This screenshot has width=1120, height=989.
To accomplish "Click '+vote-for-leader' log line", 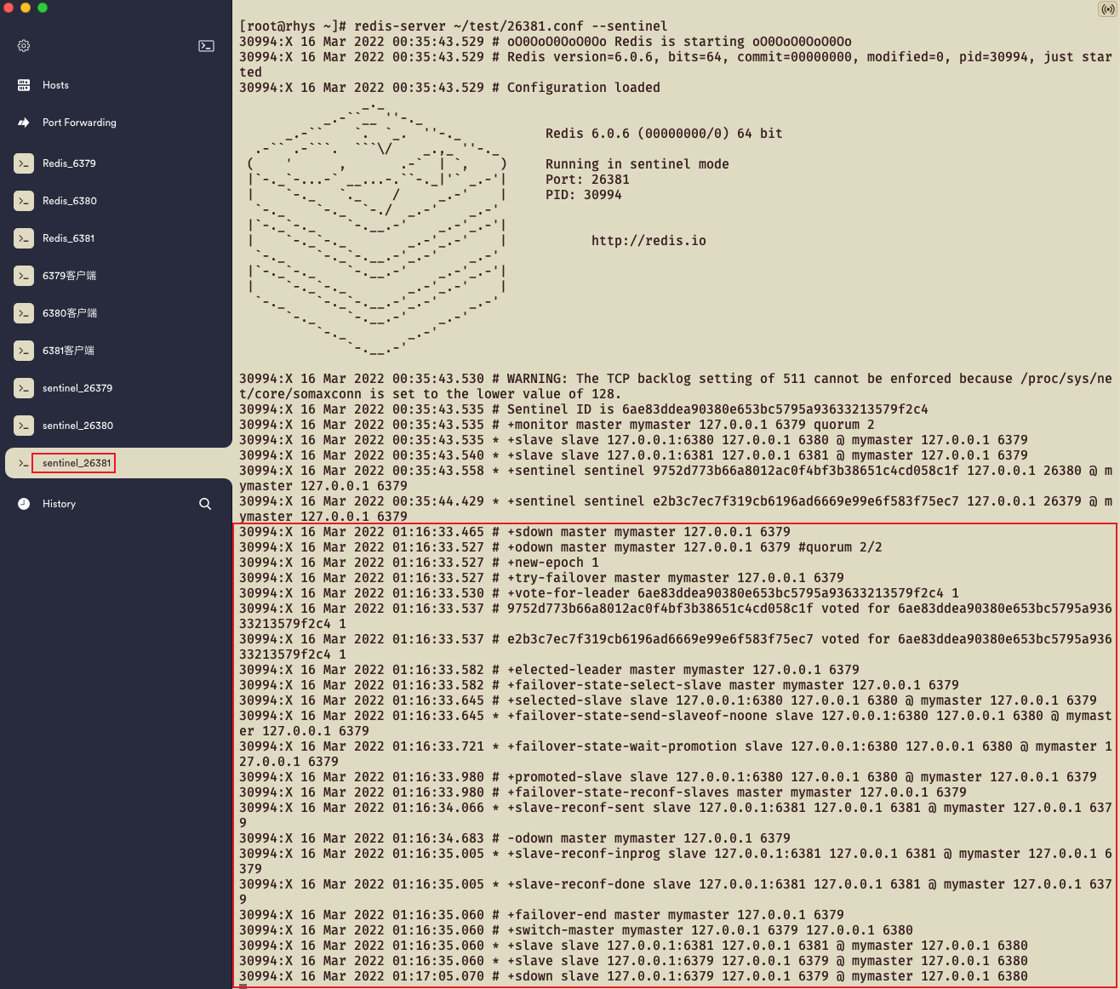I will pyautogui.click(x=599, y=593).
